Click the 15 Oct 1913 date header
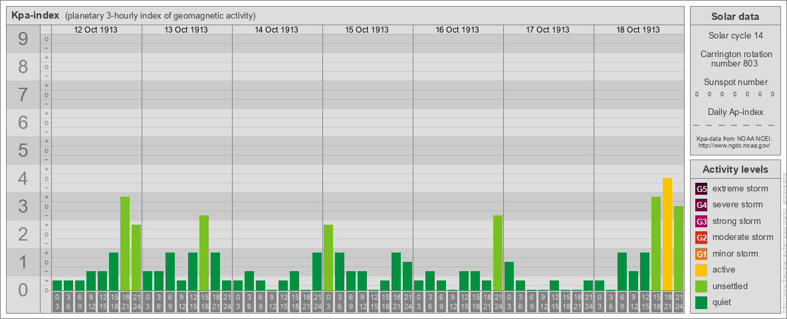Screen dimensions: 787x319 [x=367, y=30]
